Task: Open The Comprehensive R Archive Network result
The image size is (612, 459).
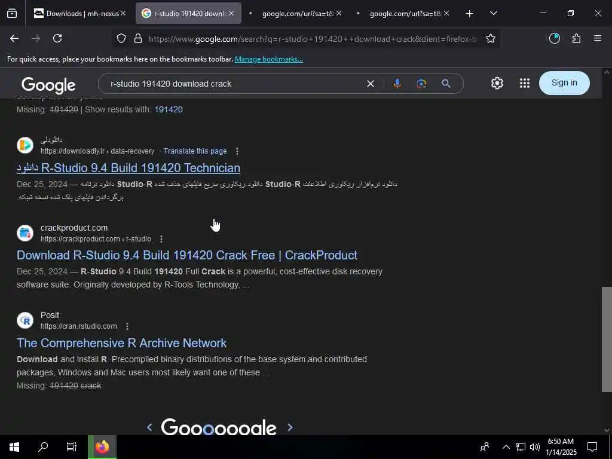Action: point(121,343)
